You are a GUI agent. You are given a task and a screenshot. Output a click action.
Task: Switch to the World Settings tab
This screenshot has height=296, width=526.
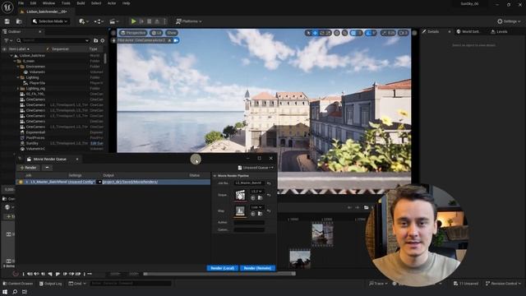tap(468, 31)
